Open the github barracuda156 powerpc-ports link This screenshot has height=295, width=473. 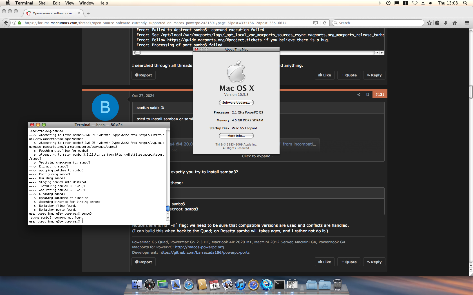click(204, 253)
